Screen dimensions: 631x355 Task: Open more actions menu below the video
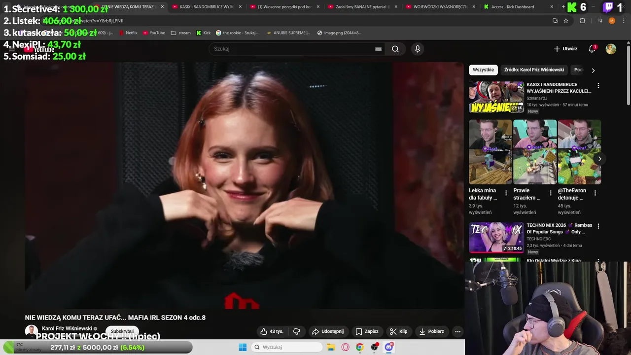457,331
